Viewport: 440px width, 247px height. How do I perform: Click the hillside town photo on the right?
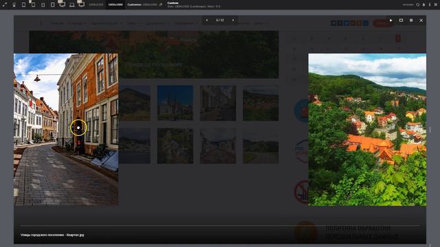pos(367,130)
